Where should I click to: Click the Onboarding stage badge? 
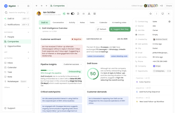click(x=75, y=72)
